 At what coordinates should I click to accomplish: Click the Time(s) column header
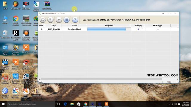point(138,26)
